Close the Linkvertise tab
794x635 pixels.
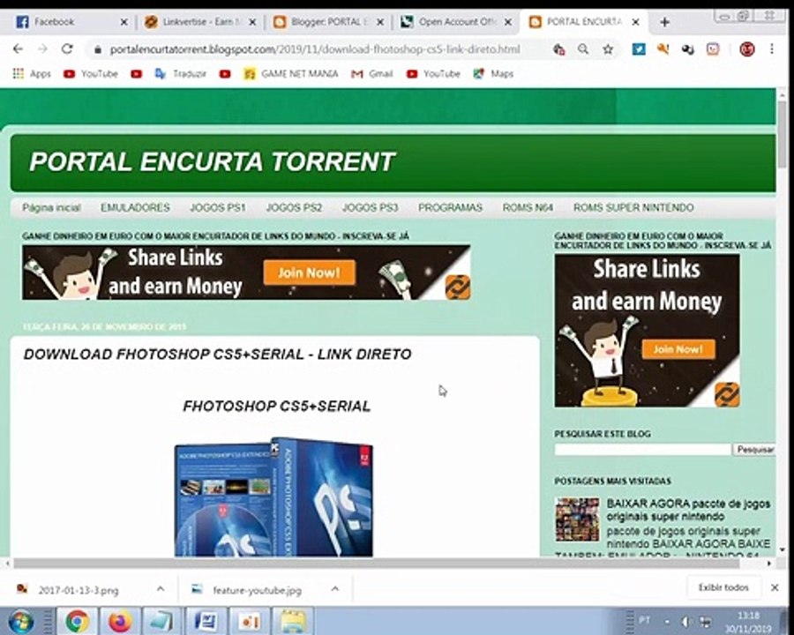click(252, 22)
